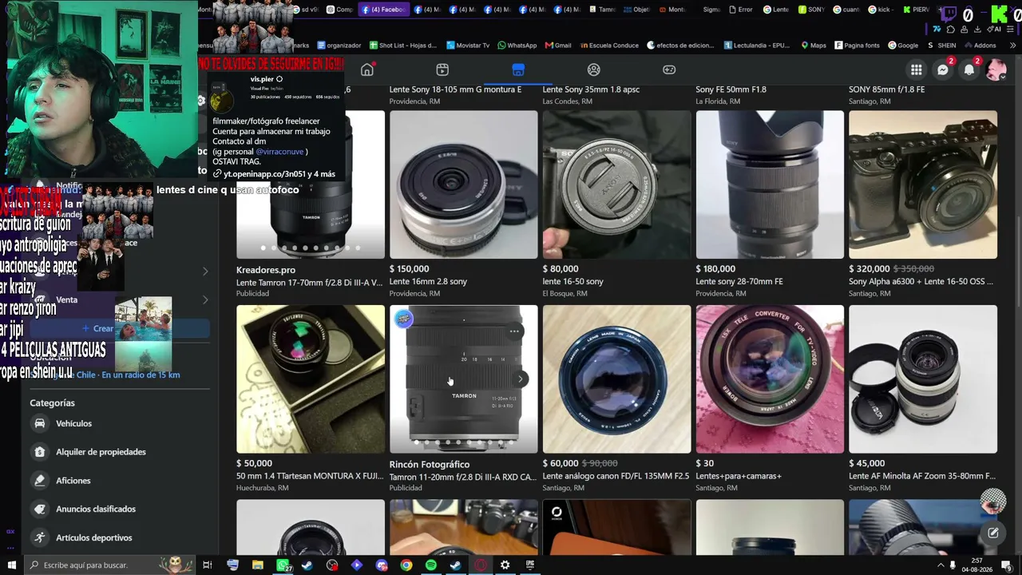Open 50 mm 1.4 TTartesan listing photo
Viewport: 1022px width, 575px height.
(311, 379)
